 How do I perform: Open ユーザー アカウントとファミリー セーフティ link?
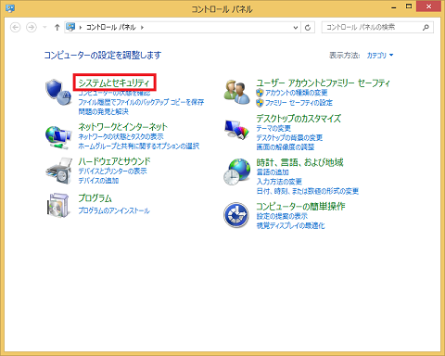(x=324, y=83)
